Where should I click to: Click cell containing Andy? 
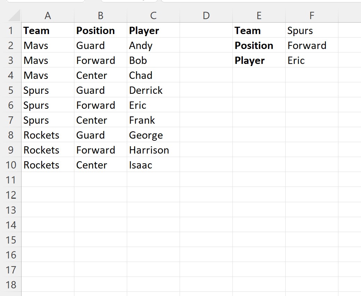coord(153,46)
